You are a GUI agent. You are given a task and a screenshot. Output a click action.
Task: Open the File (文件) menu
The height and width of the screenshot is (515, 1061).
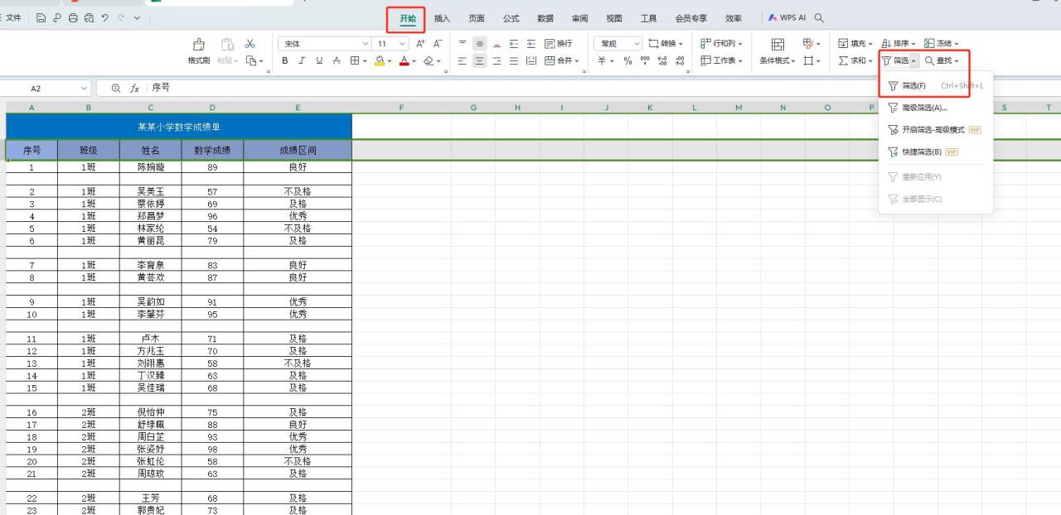[x=12, y=17]
